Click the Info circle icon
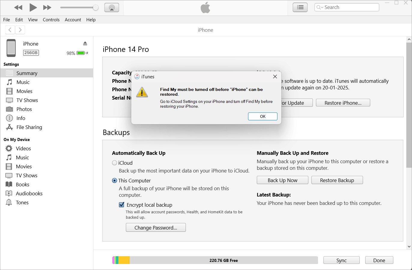This screenshot has width=412, height=270. (10, 118)
